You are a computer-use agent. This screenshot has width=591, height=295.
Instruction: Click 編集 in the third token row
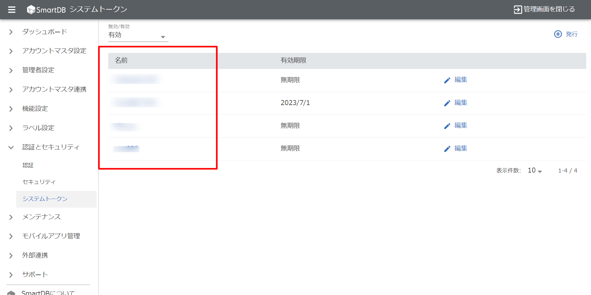461,125
